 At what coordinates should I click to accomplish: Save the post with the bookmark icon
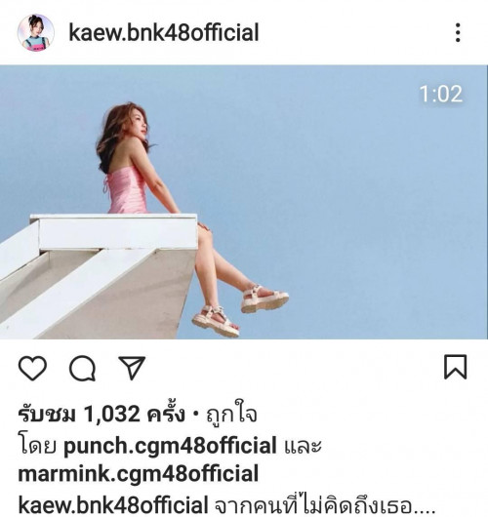tap(456, 367)
